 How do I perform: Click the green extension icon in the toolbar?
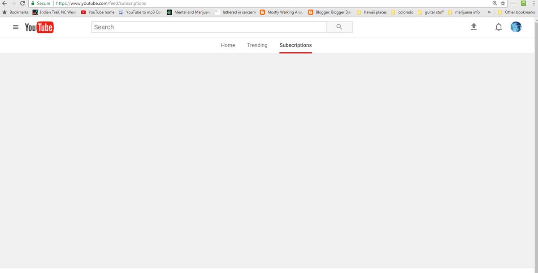point(523,3)
